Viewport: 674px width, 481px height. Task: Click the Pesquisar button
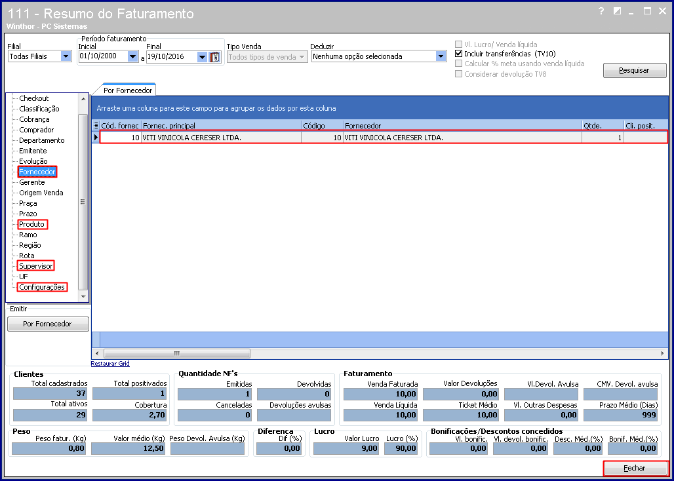pyautogui.click(x=635, y=70)
